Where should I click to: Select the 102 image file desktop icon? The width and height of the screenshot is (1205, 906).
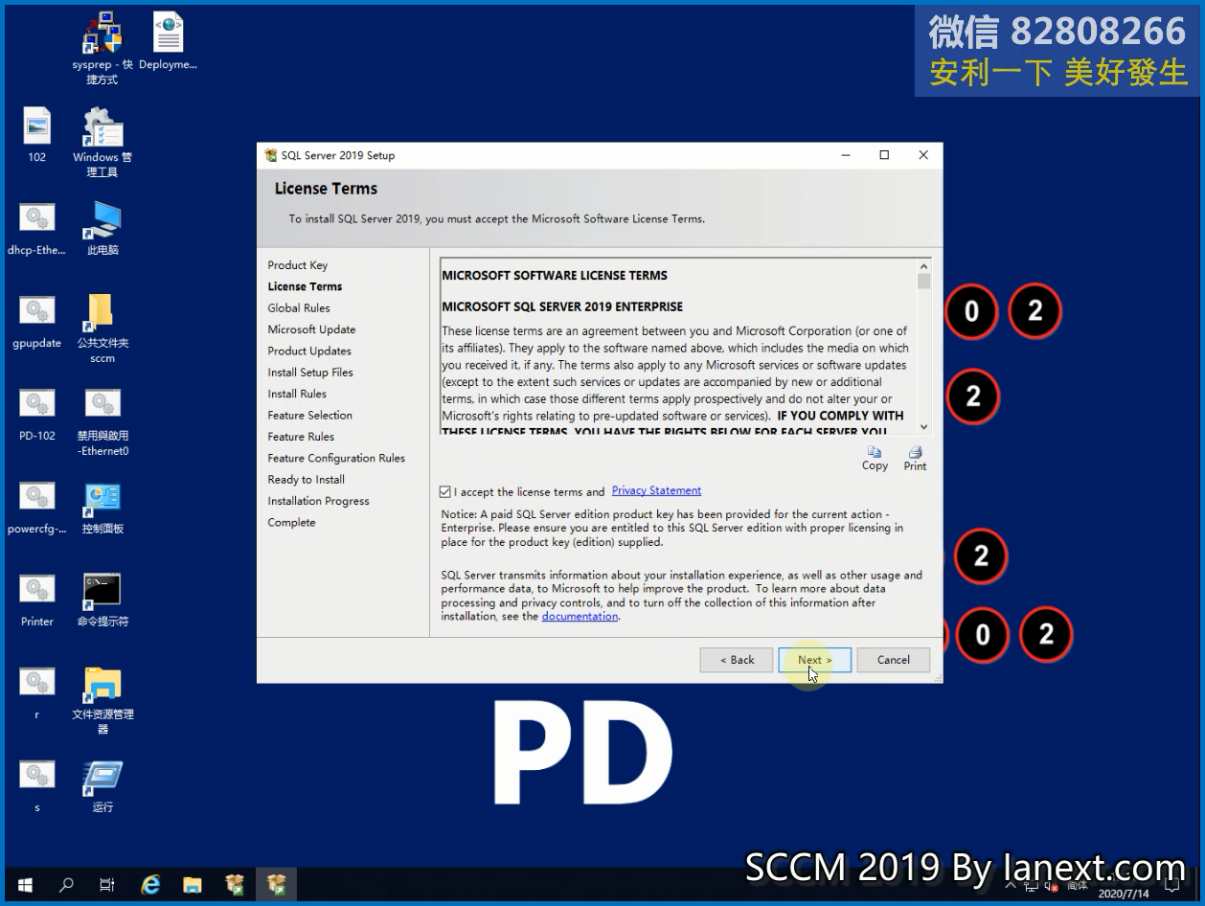(x=37, y=134)
